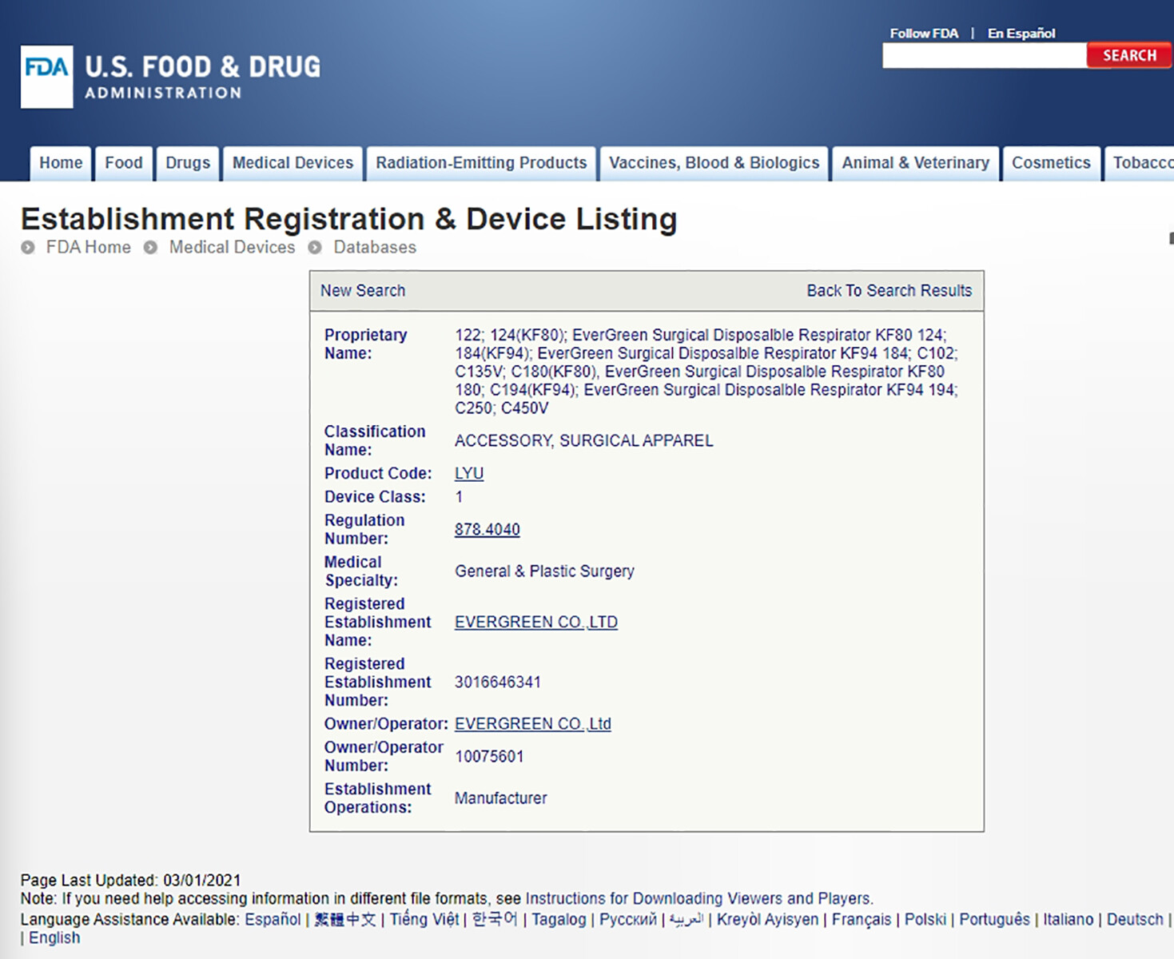
Task: Open the EVERGREEN CO.,Ltd owner/operator link
Action: click(533, 723)
